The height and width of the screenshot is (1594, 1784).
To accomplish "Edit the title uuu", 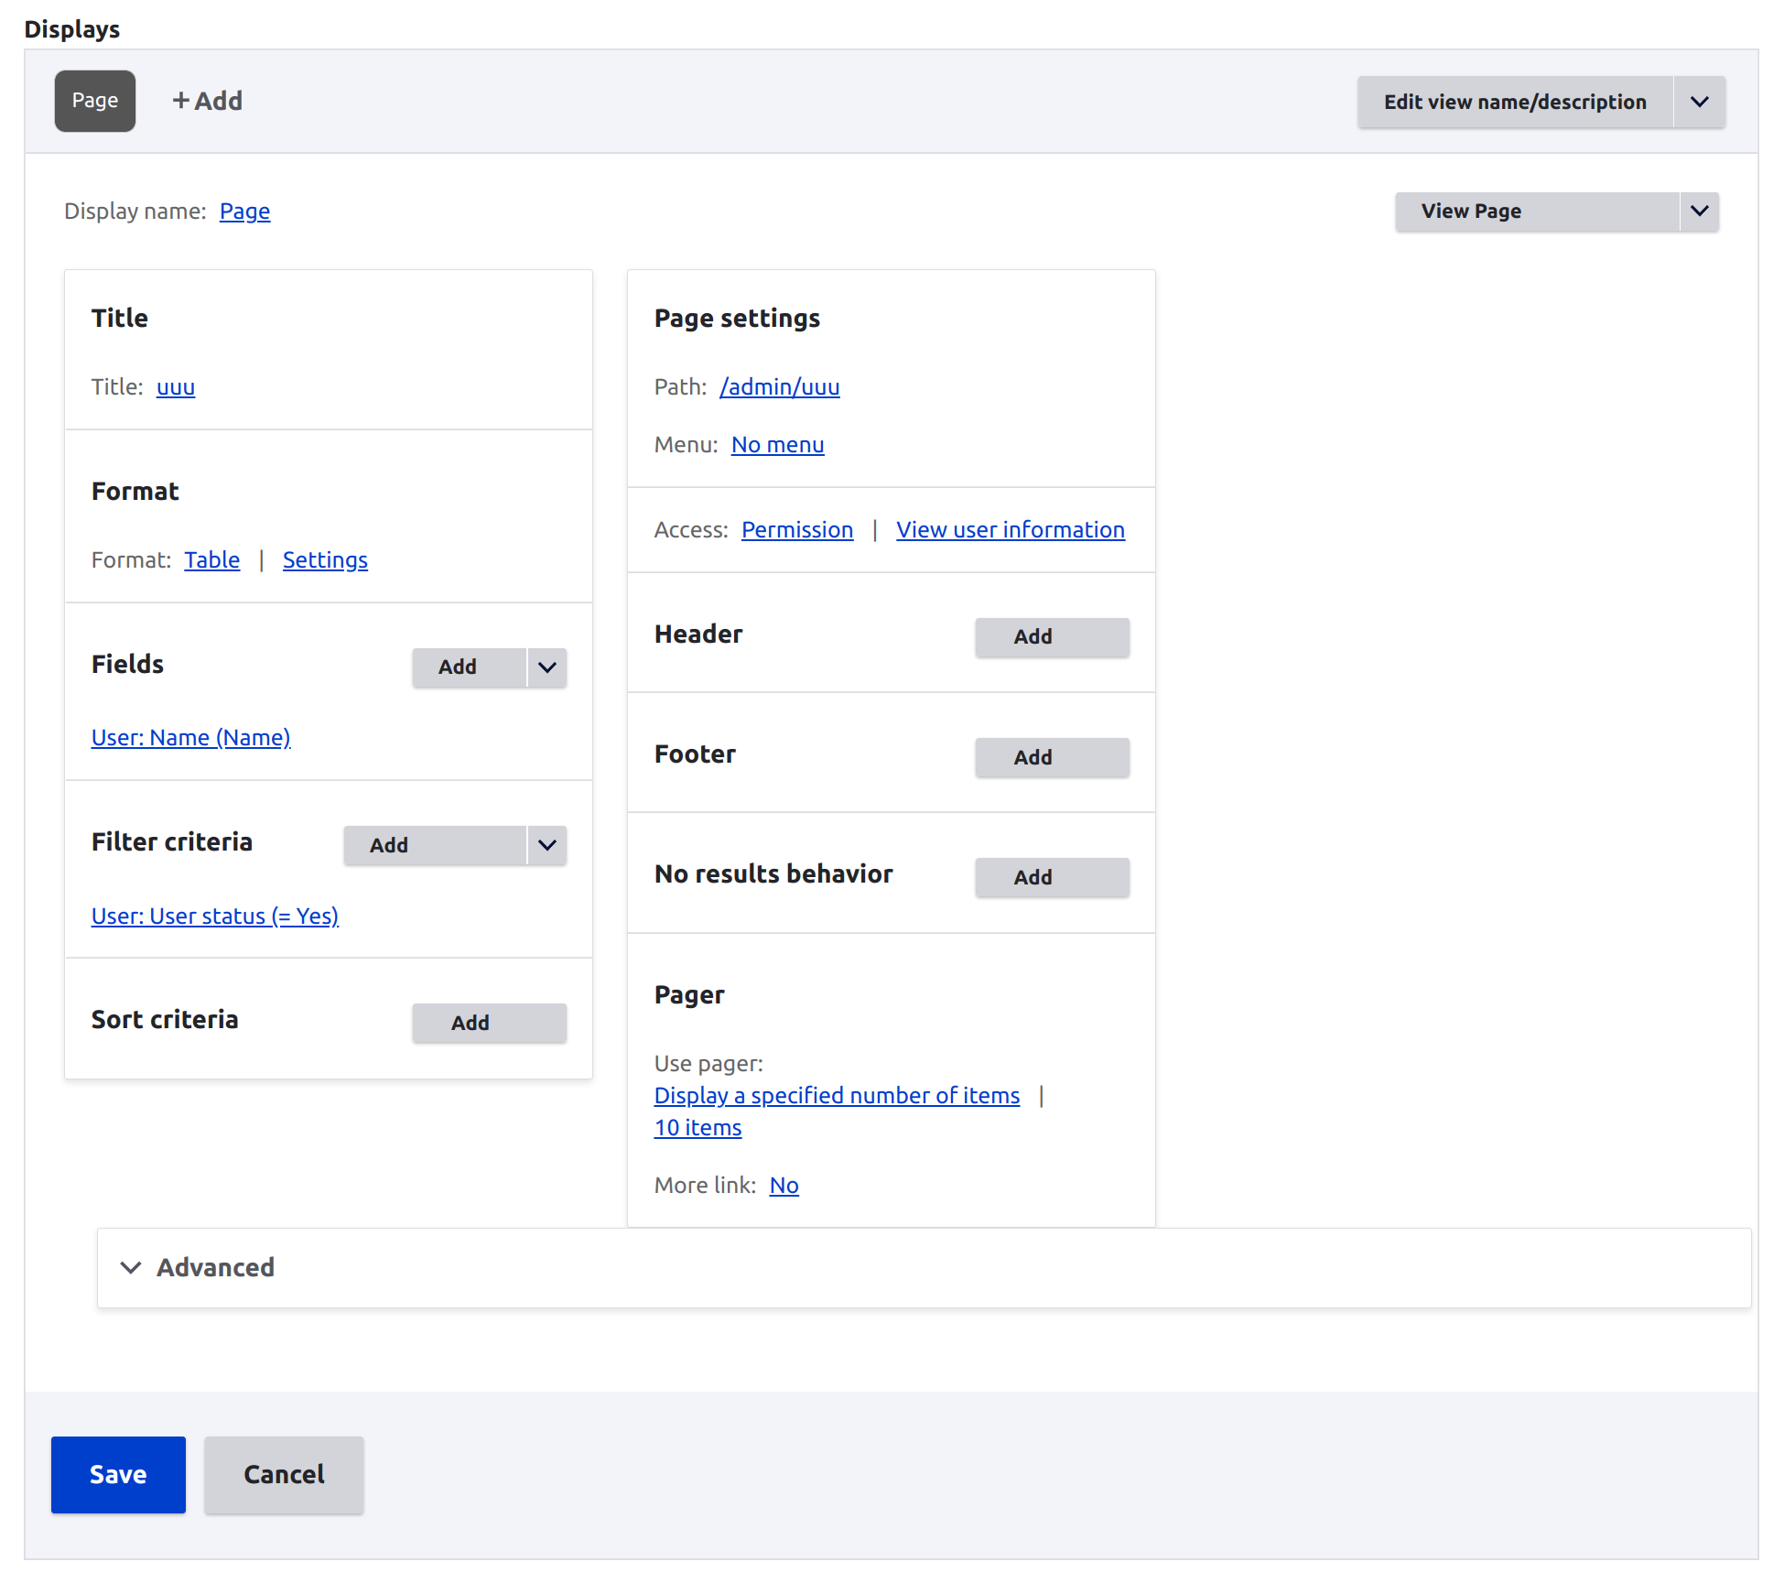I will point(175,386).
